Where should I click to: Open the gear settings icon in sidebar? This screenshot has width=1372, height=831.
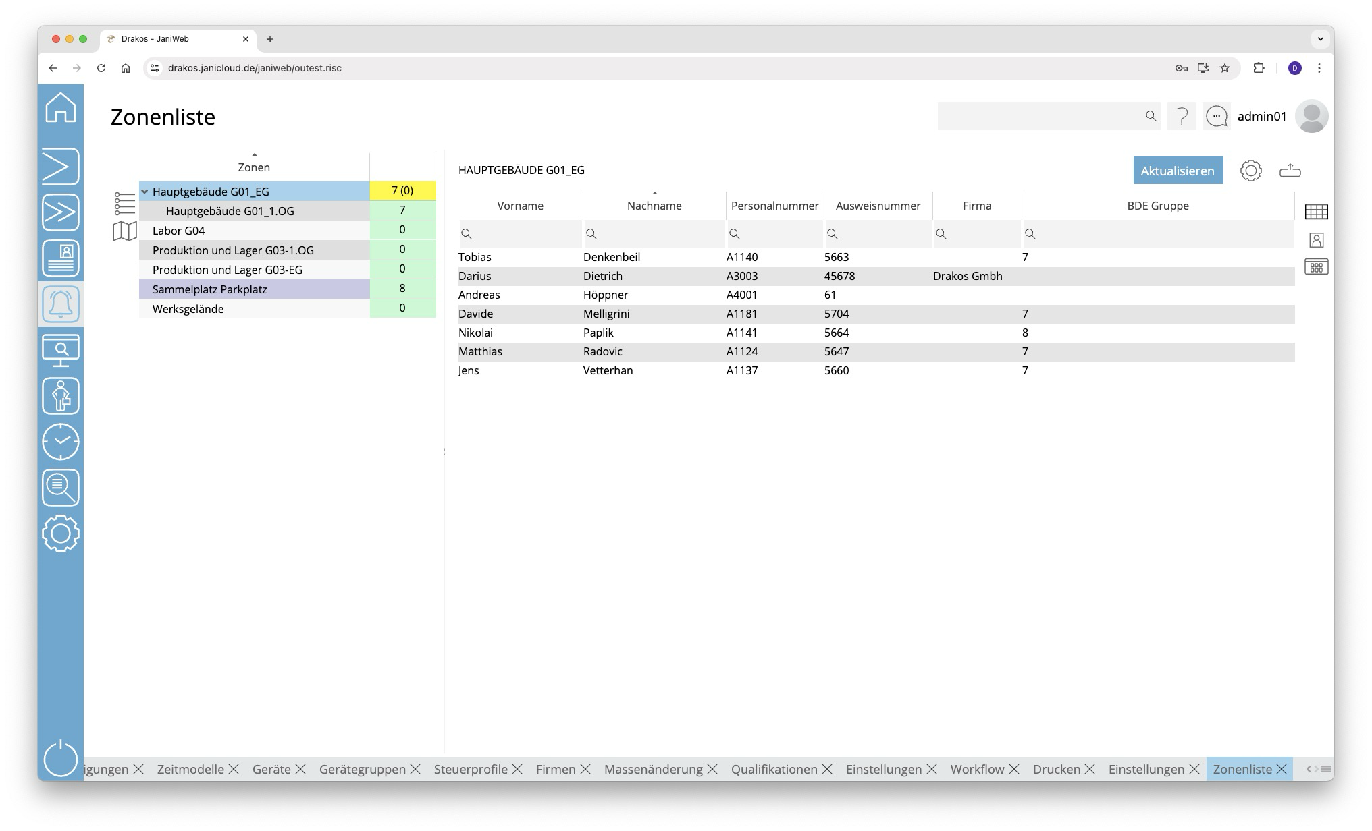point(61,534)
